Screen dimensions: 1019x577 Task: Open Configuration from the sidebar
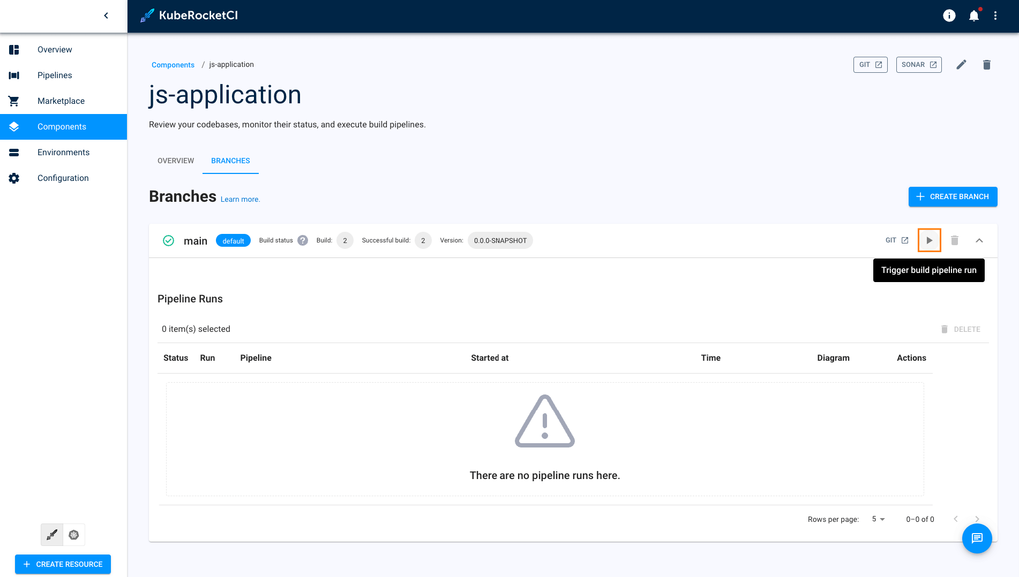click(63, 178)
